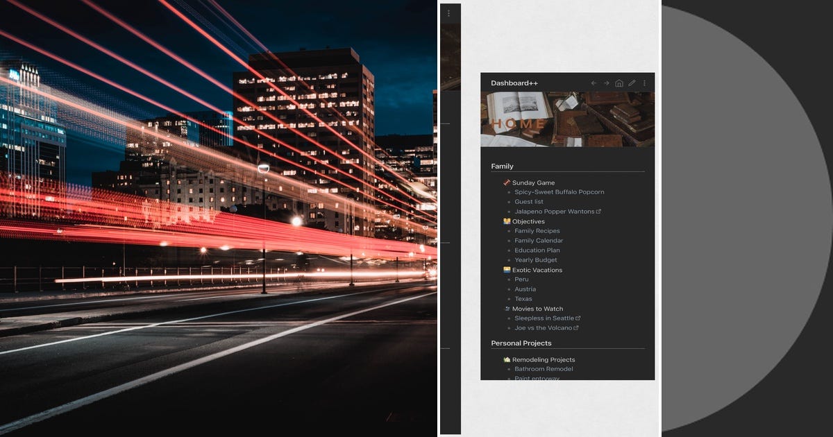Click the external link icon after Sleepless in Seattle
Image resolution: width=833 pixels, height=437 pixels.
(x=578, y=318)
